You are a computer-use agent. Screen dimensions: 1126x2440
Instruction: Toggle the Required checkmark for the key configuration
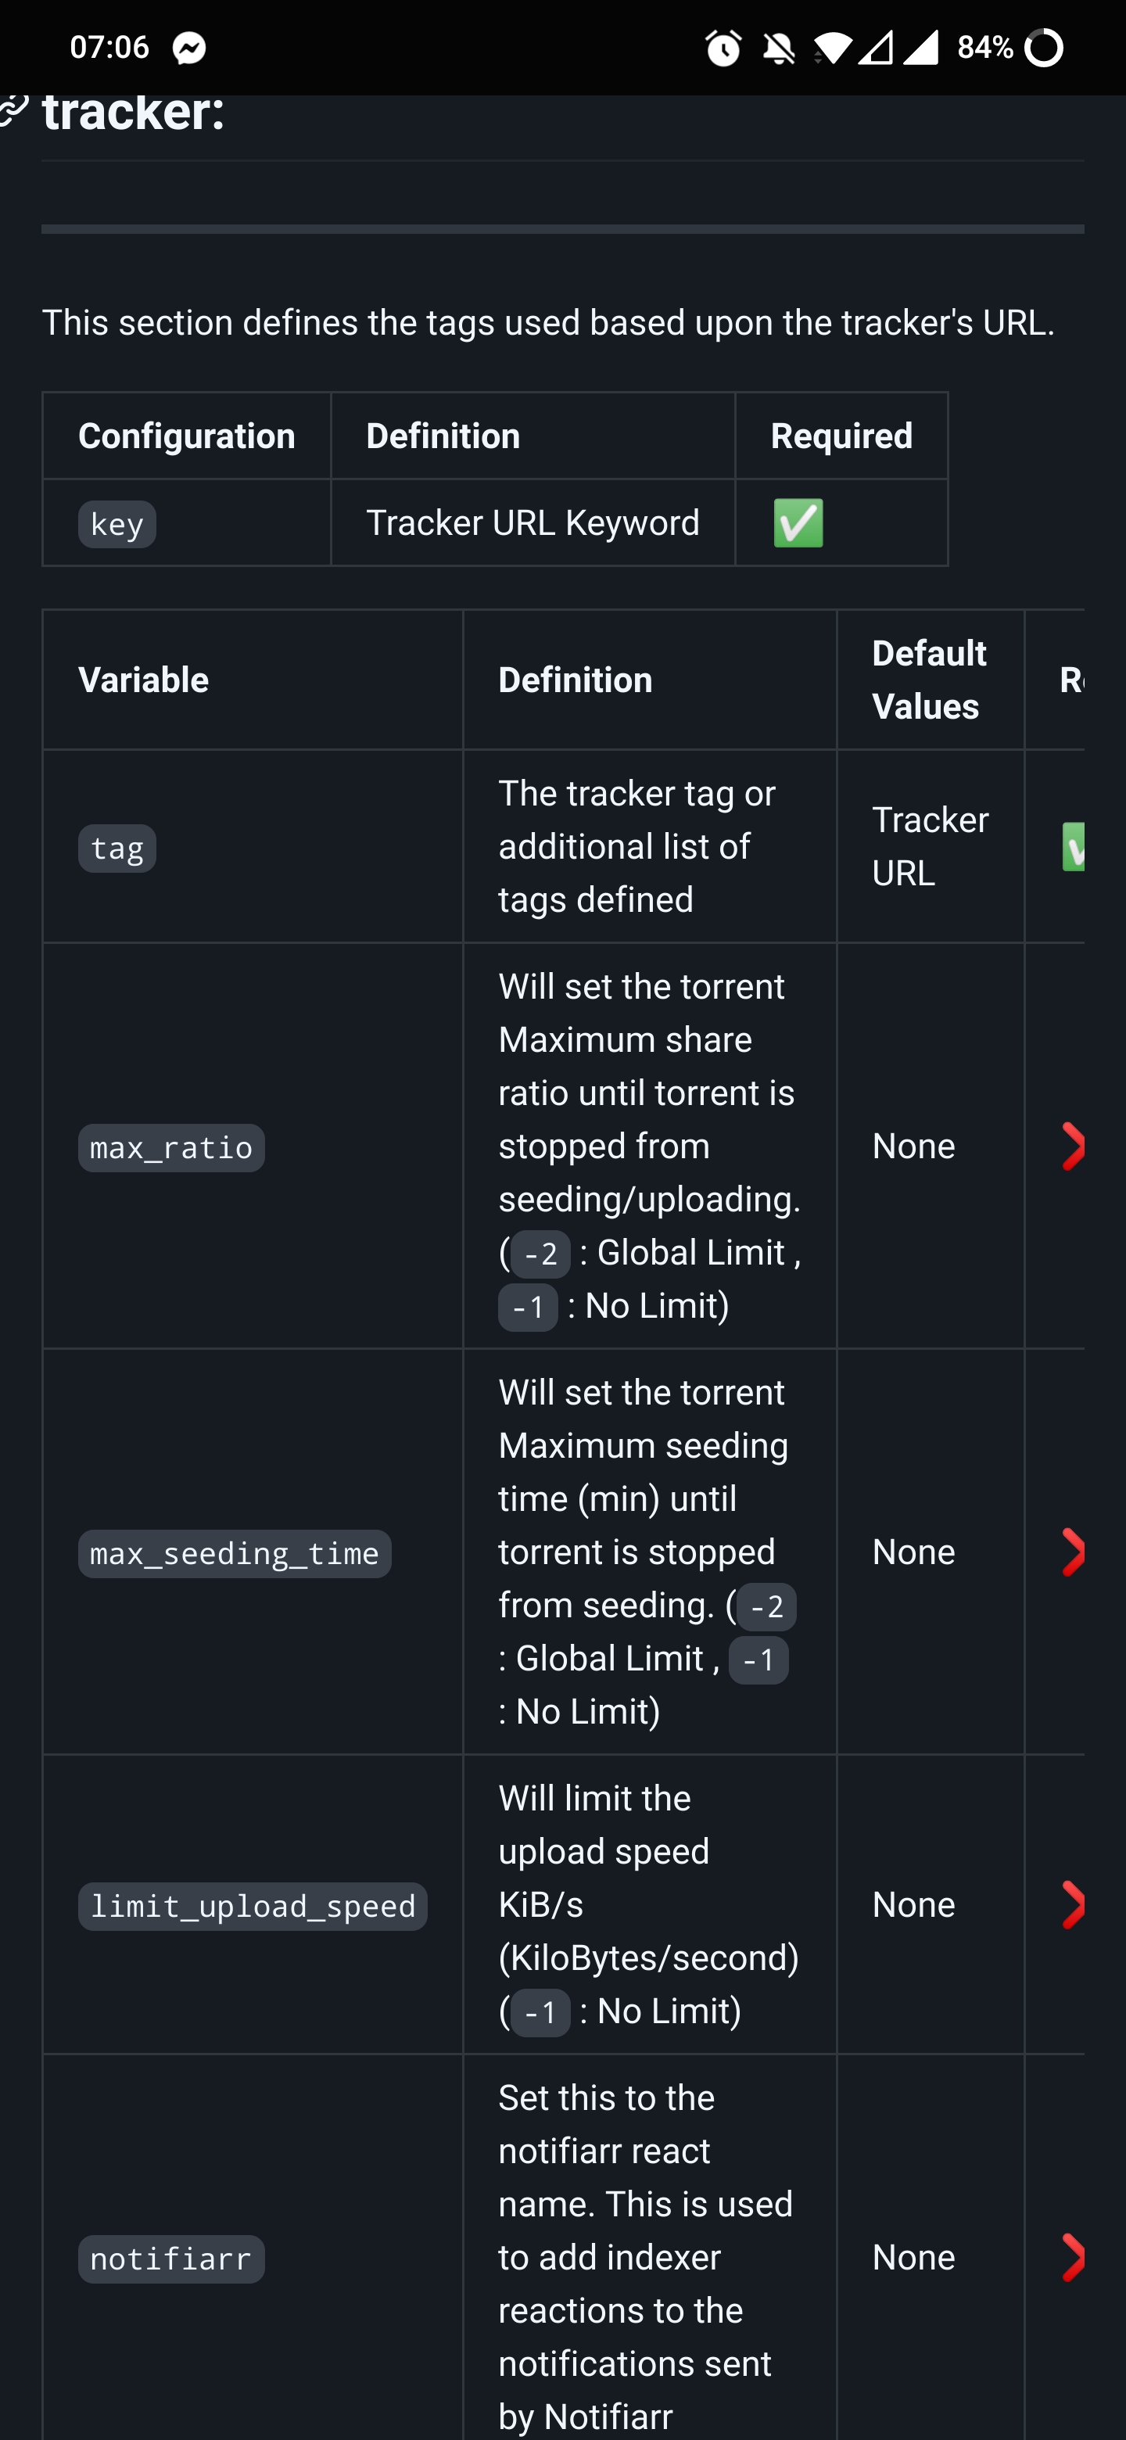point(798,523)
